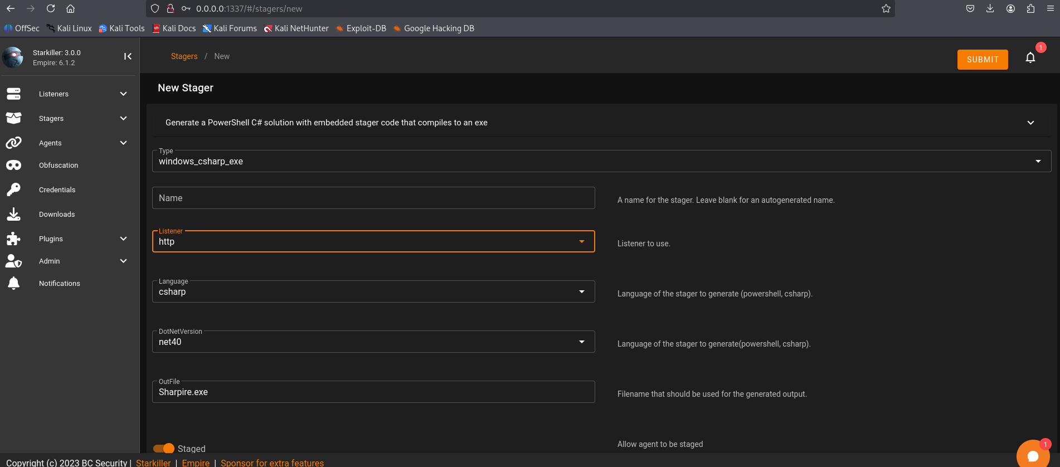Click the SUBMIT button
Viewport: 1060px width, 467px height.
983,60
